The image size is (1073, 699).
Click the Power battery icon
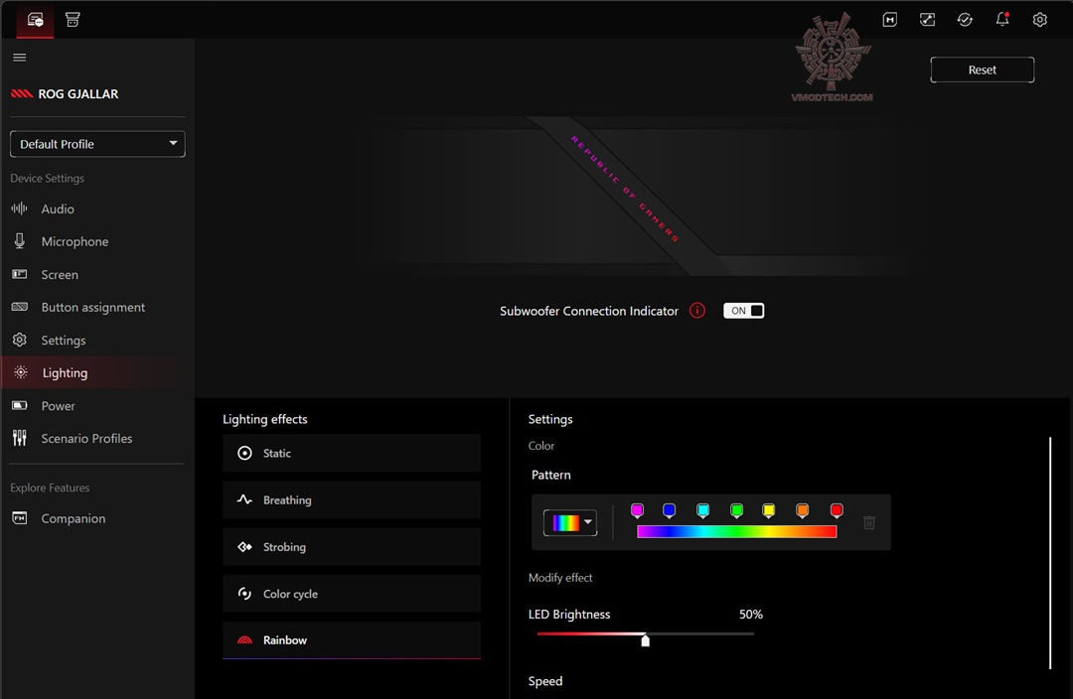20,405
